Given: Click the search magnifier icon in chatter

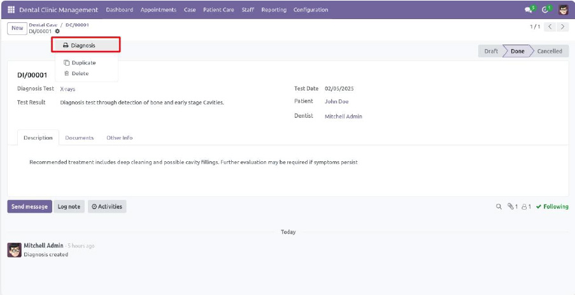Looking at the screenshot, I should tap(499, 206).
